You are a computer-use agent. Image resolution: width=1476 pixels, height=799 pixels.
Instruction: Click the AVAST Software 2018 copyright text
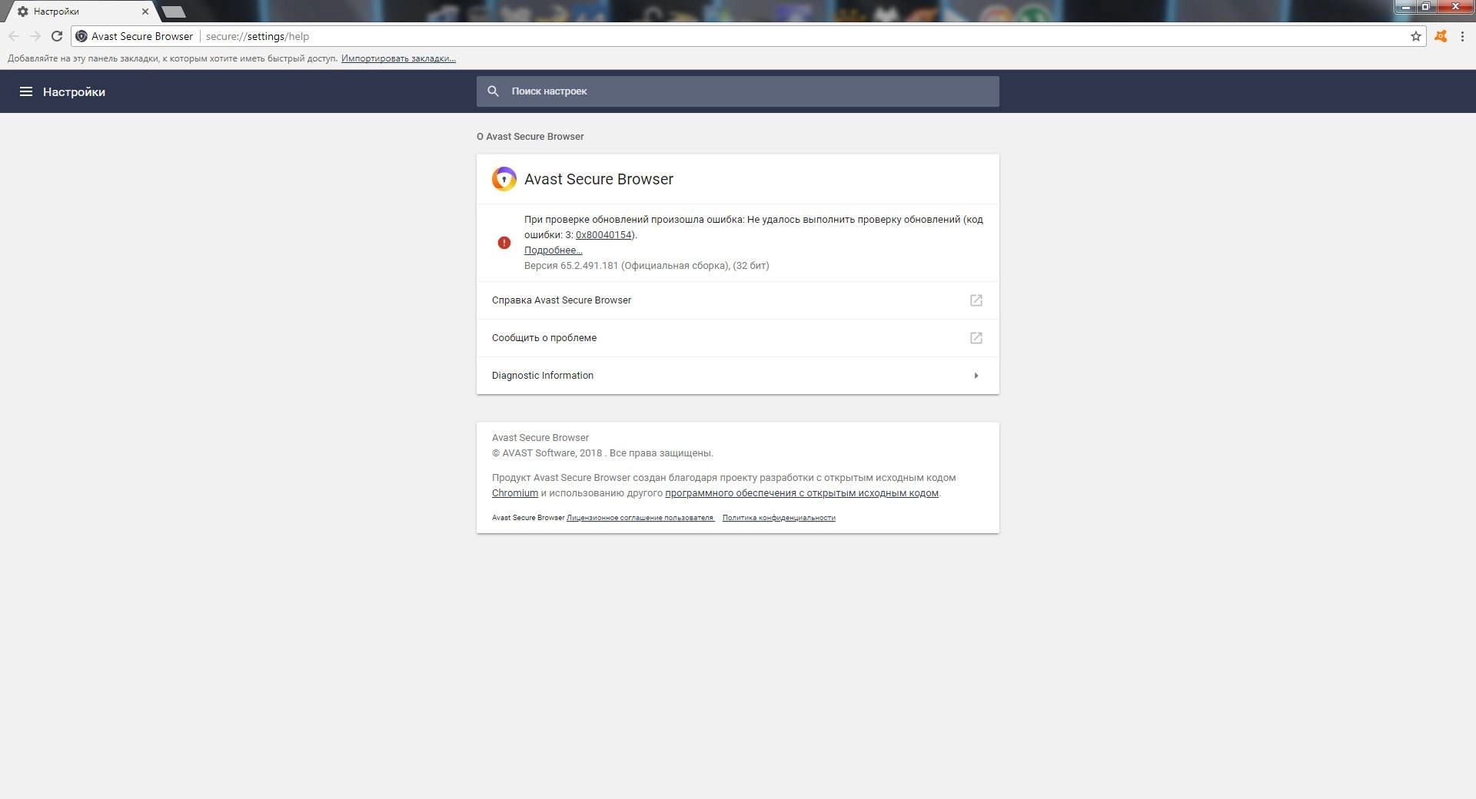[603, 453]
